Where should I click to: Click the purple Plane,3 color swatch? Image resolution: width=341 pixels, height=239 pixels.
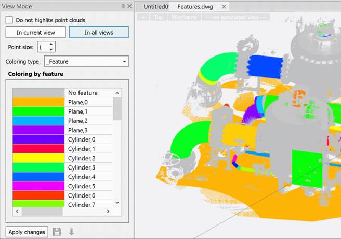coord(38,130)
